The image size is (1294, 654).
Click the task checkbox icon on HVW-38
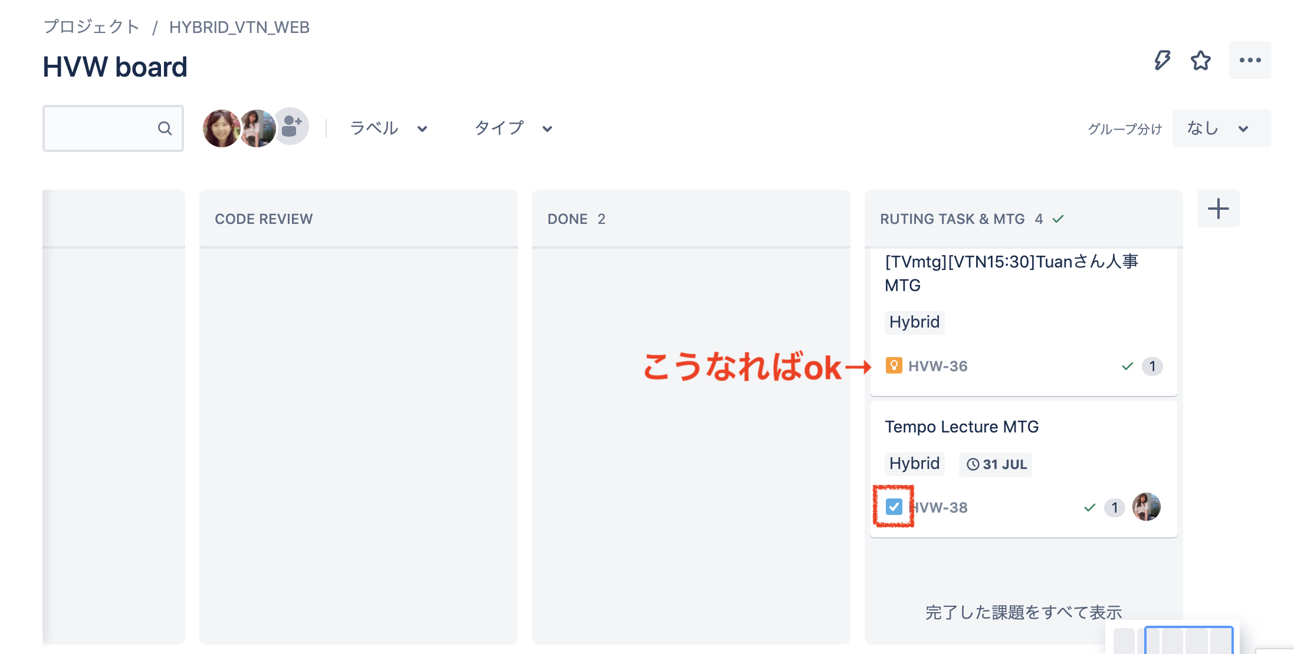(x=894, y=507)
